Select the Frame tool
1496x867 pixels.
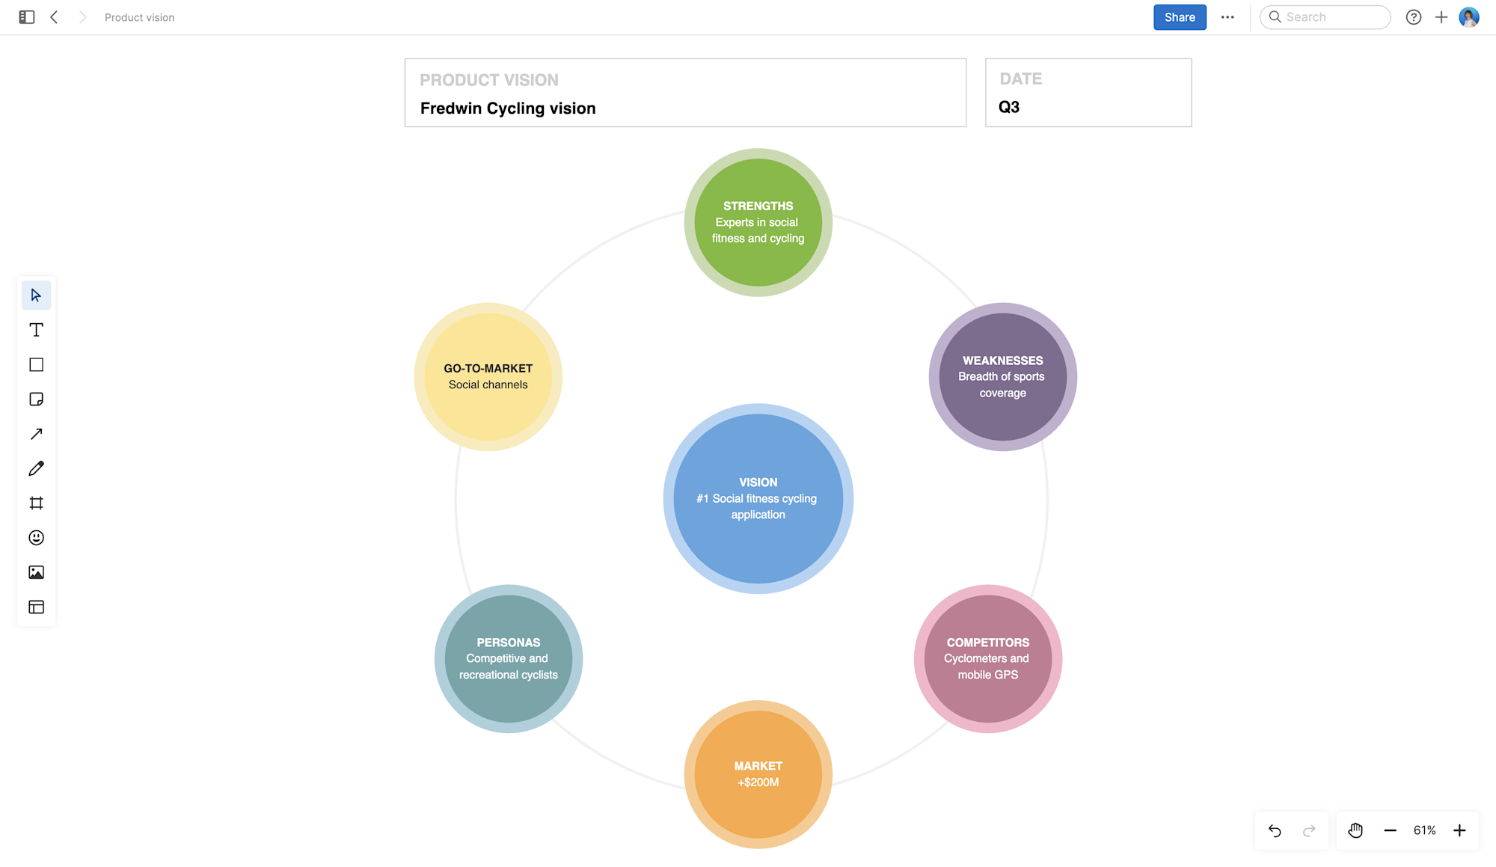(x=36, y=503)
